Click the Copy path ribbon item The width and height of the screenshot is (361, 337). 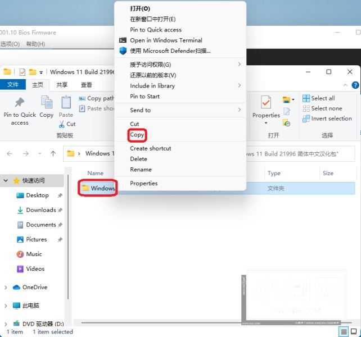96,98
